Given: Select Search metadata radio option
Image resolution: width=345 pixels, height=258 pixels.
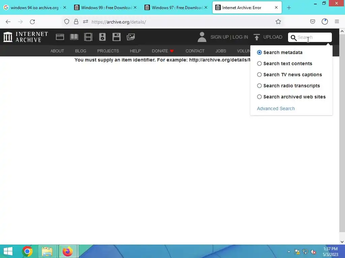Looking at the screenshot, I should (259, 52).
